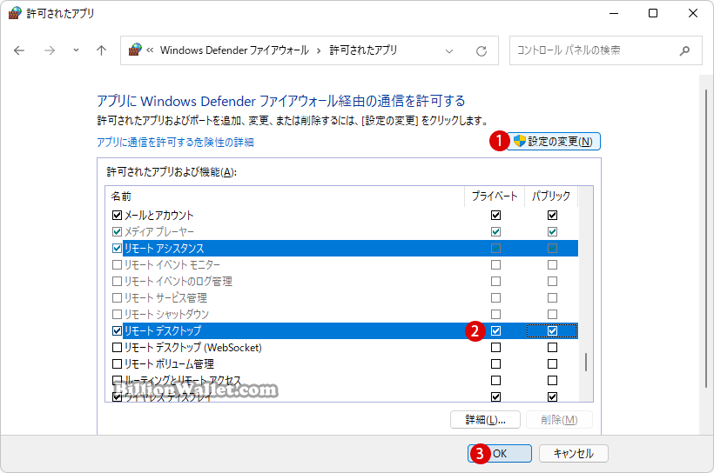
Task: Toggle プライベート checkbox for リモート イベント モニター
Action: coord(496,264)
